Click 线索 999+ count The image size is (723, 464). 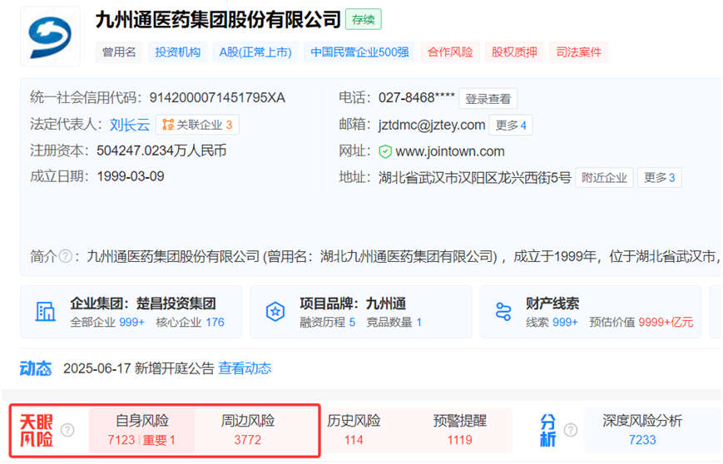(552, 322)
